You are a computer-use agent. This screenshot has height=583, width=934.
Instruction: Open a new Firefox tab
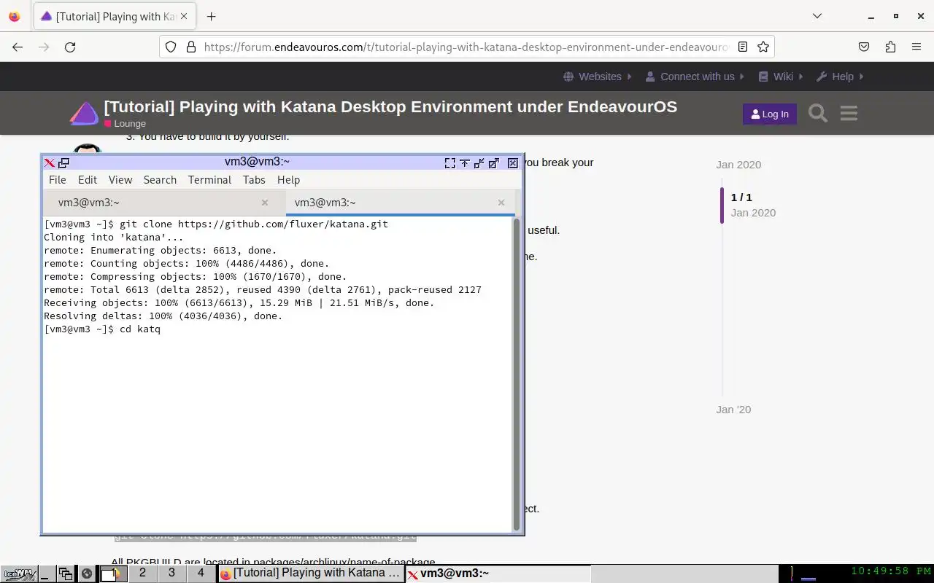211,16
